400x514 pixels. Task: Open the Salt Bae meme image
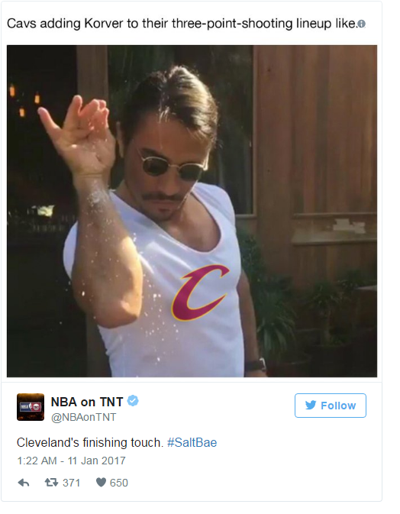[192, 211]
